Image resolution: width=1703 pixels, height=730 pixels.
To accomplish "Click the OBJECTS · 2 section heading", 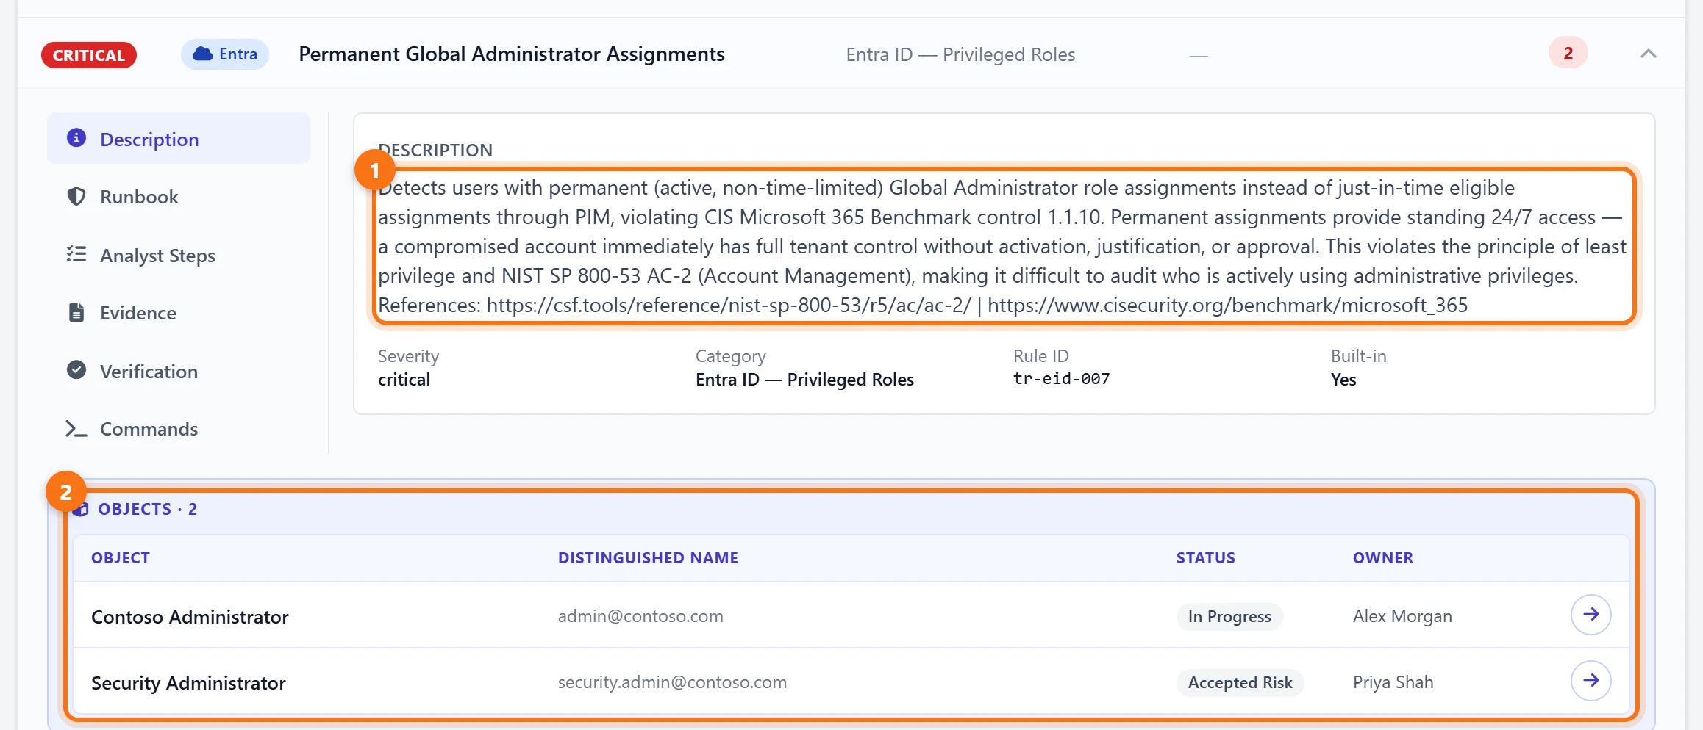I will point(147,509).
